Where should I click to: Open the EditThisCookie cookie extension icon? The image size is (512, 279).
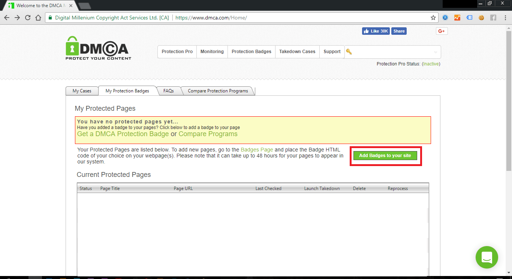(482, 17)
